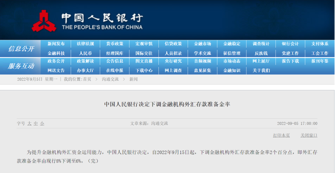
Task: Open 工会工作 navigation item
Action: tap(320, 53)
